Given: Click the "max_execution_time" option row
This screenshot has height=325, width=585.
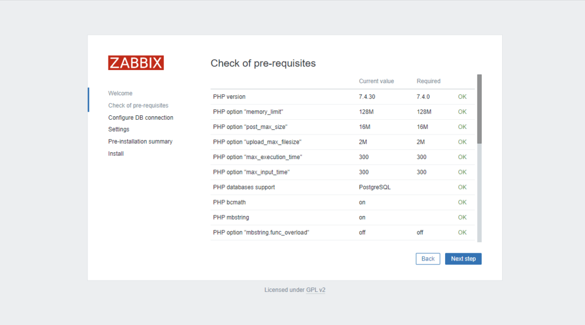Looking at the screenshot, I should [257, 157].
